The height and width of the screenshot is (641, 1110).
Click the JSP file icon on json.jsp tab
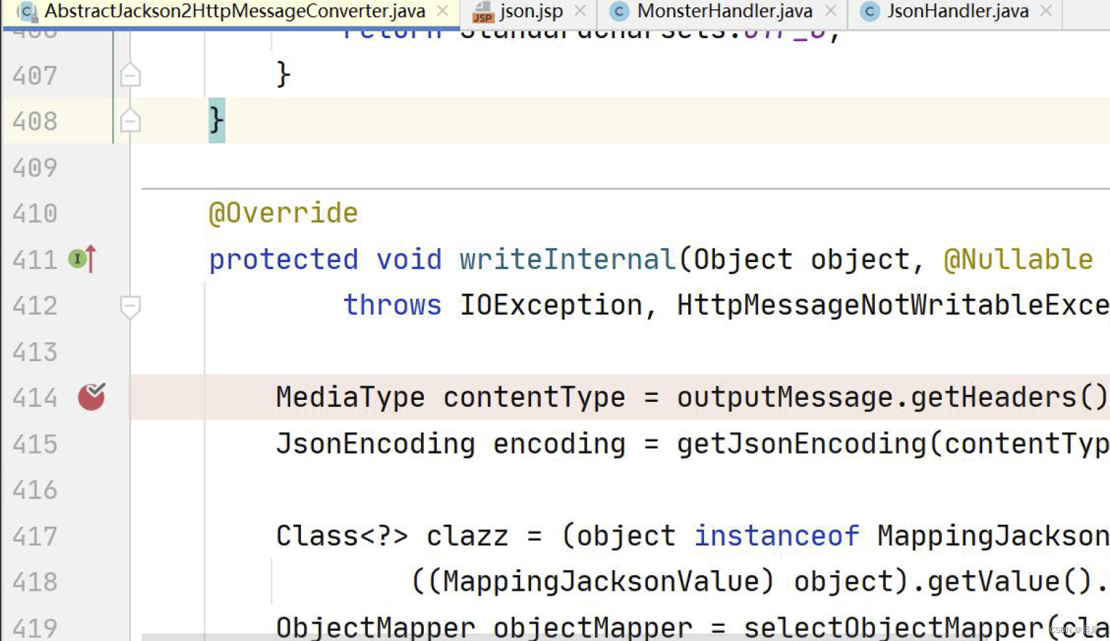483,11
